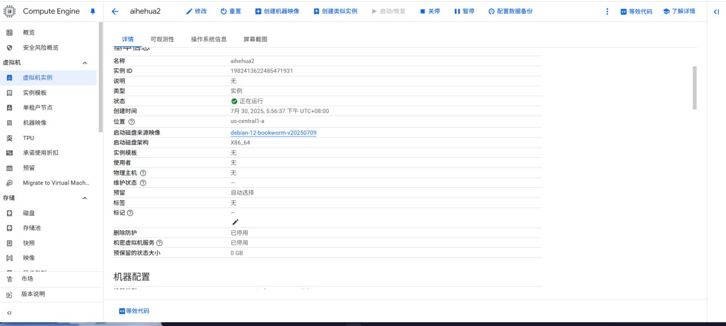Toggle the side panel arrow at far right
726x326 pixels.
tap(716, 11)
